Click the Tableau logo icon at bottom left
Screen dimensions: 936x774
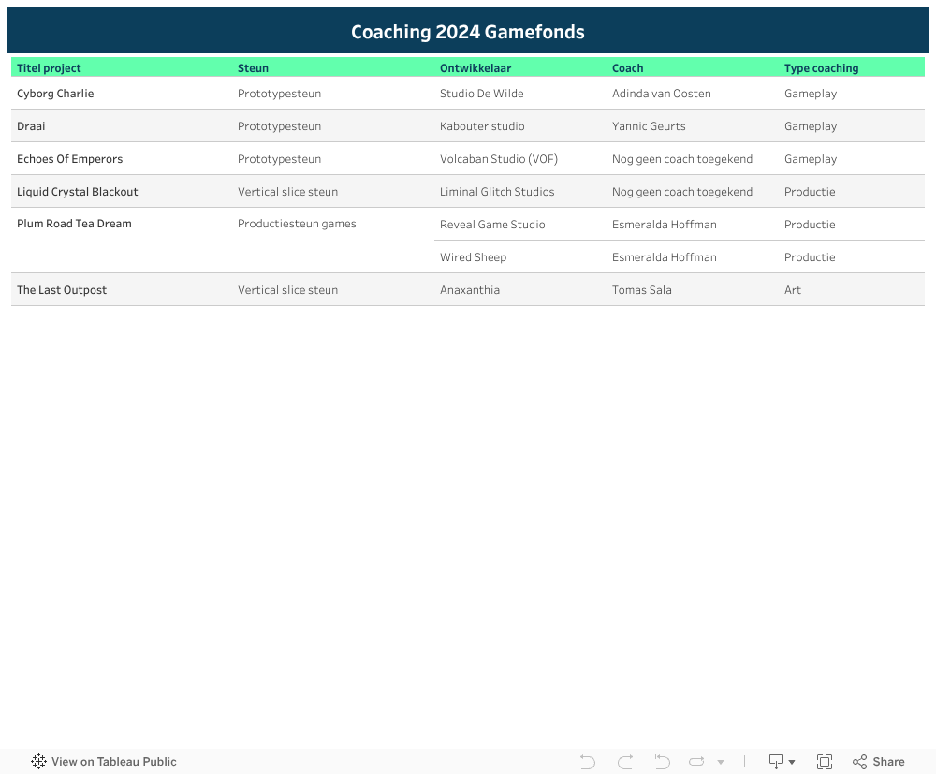pos(38,762)
